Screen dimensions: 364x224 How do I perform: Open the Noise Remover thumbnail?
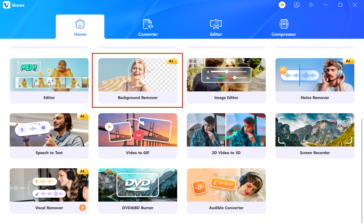click(315, 75)
